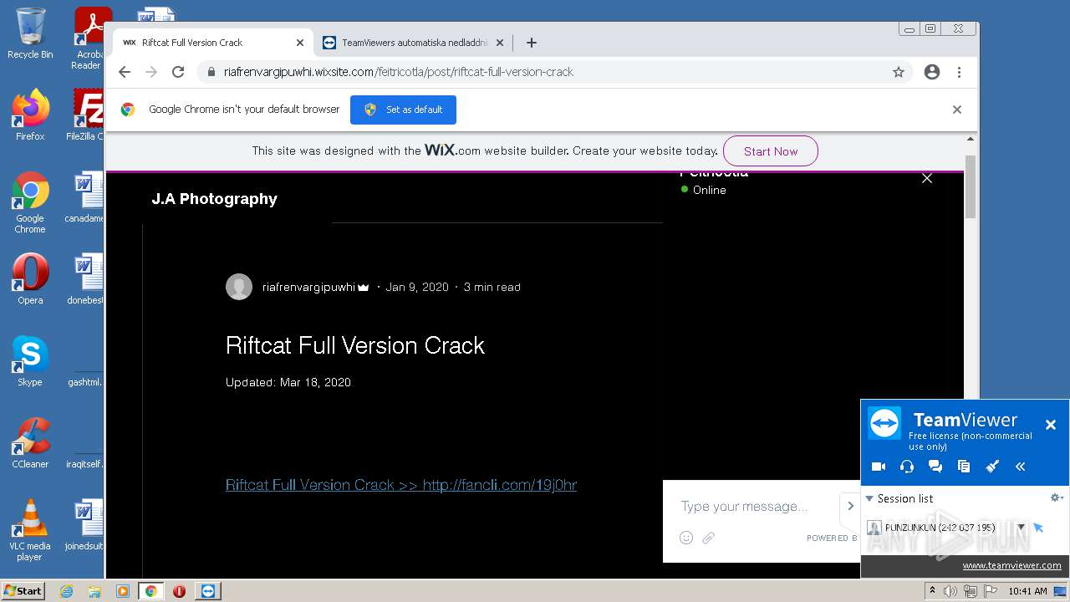The width and height of the screenshot is (1070, 602).
Task: Open Chrome profile avatar menu
Action: pyautogui.click(x=932, y=72)
